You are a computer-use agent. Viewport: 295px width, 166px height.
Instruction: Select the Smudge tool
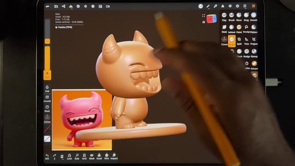[246, 29]
